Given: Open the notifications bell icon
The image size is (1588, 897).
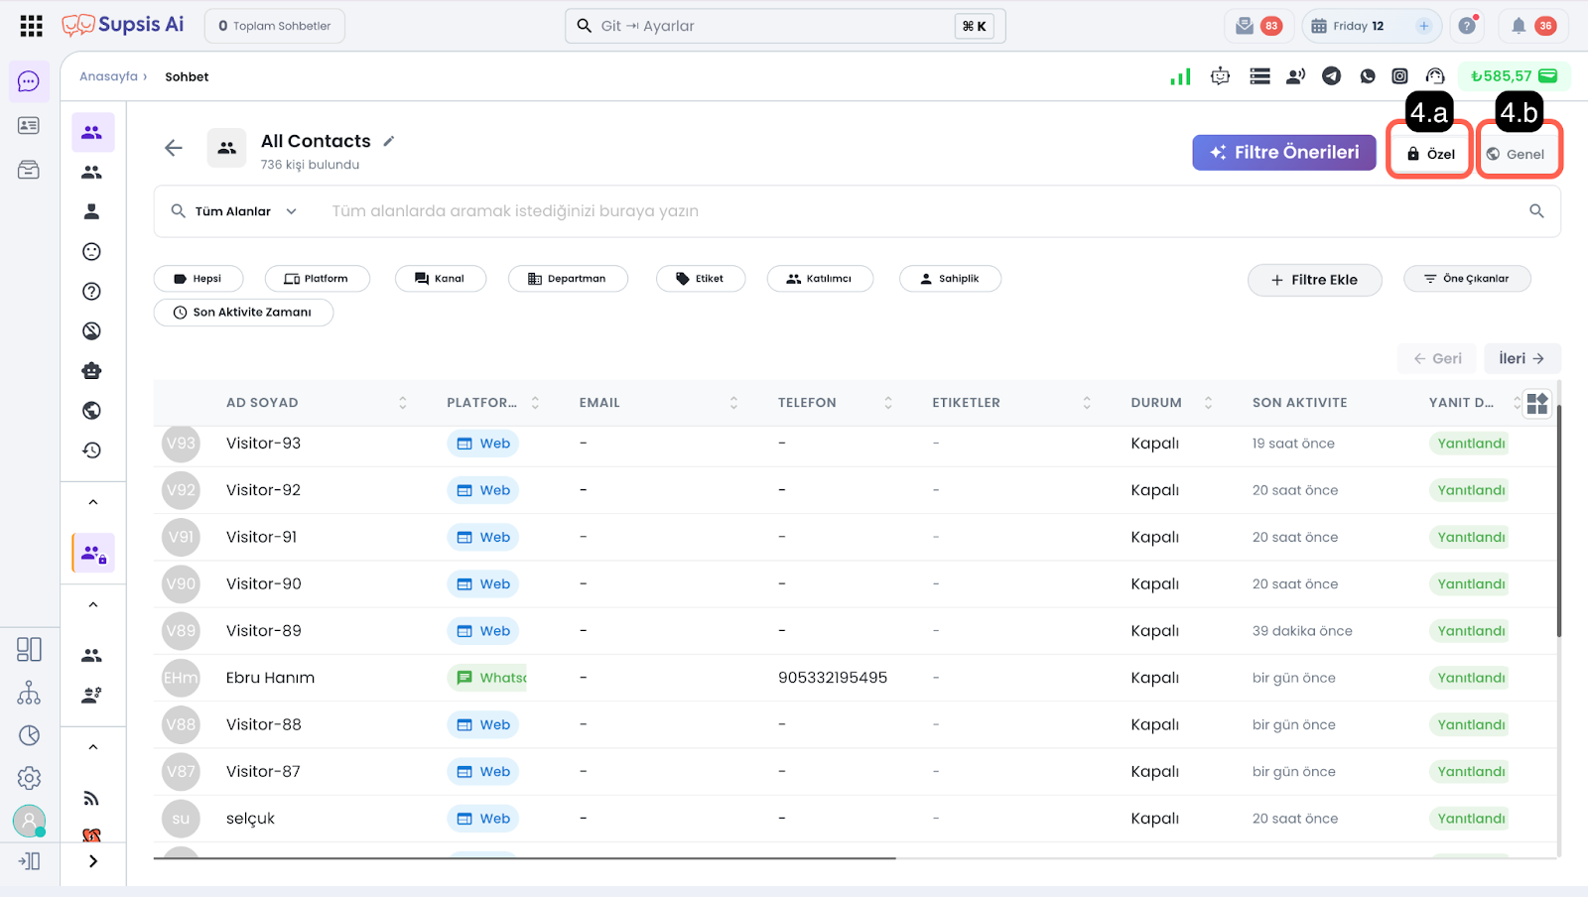Looking at the screenshot, I should coord(1519,26).
